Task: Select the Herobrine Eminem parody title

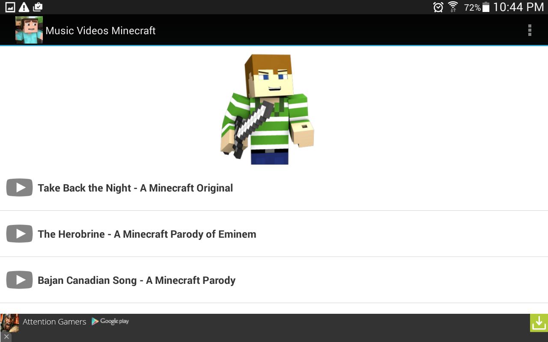Action: (x=147, y=234)
